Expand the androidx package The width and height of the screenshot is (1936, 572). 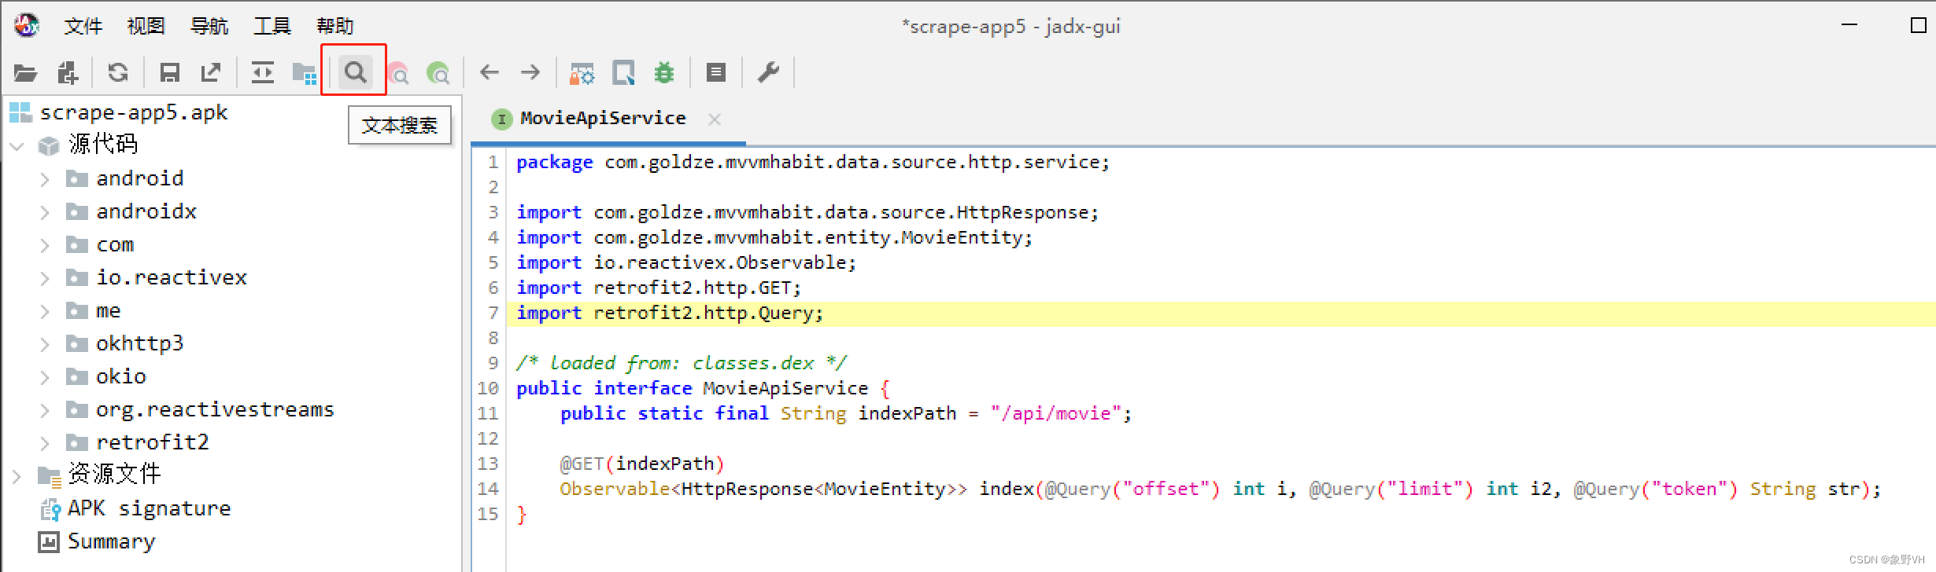[45, 212]
